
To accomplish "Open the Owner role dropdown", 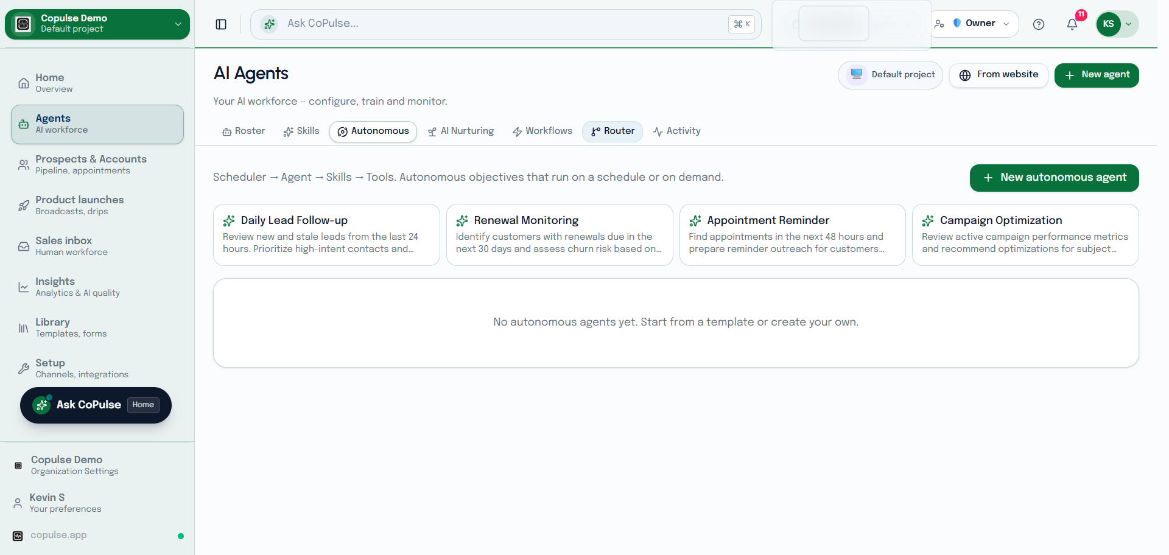I will pyautogui.click(x=974, y=24).
